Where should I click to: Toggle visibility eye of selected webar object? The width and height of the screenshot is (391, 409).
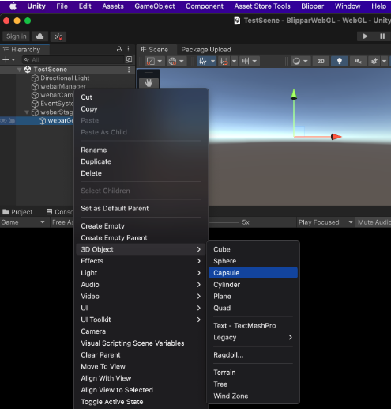pyautogui.click(x=3, y=121)
